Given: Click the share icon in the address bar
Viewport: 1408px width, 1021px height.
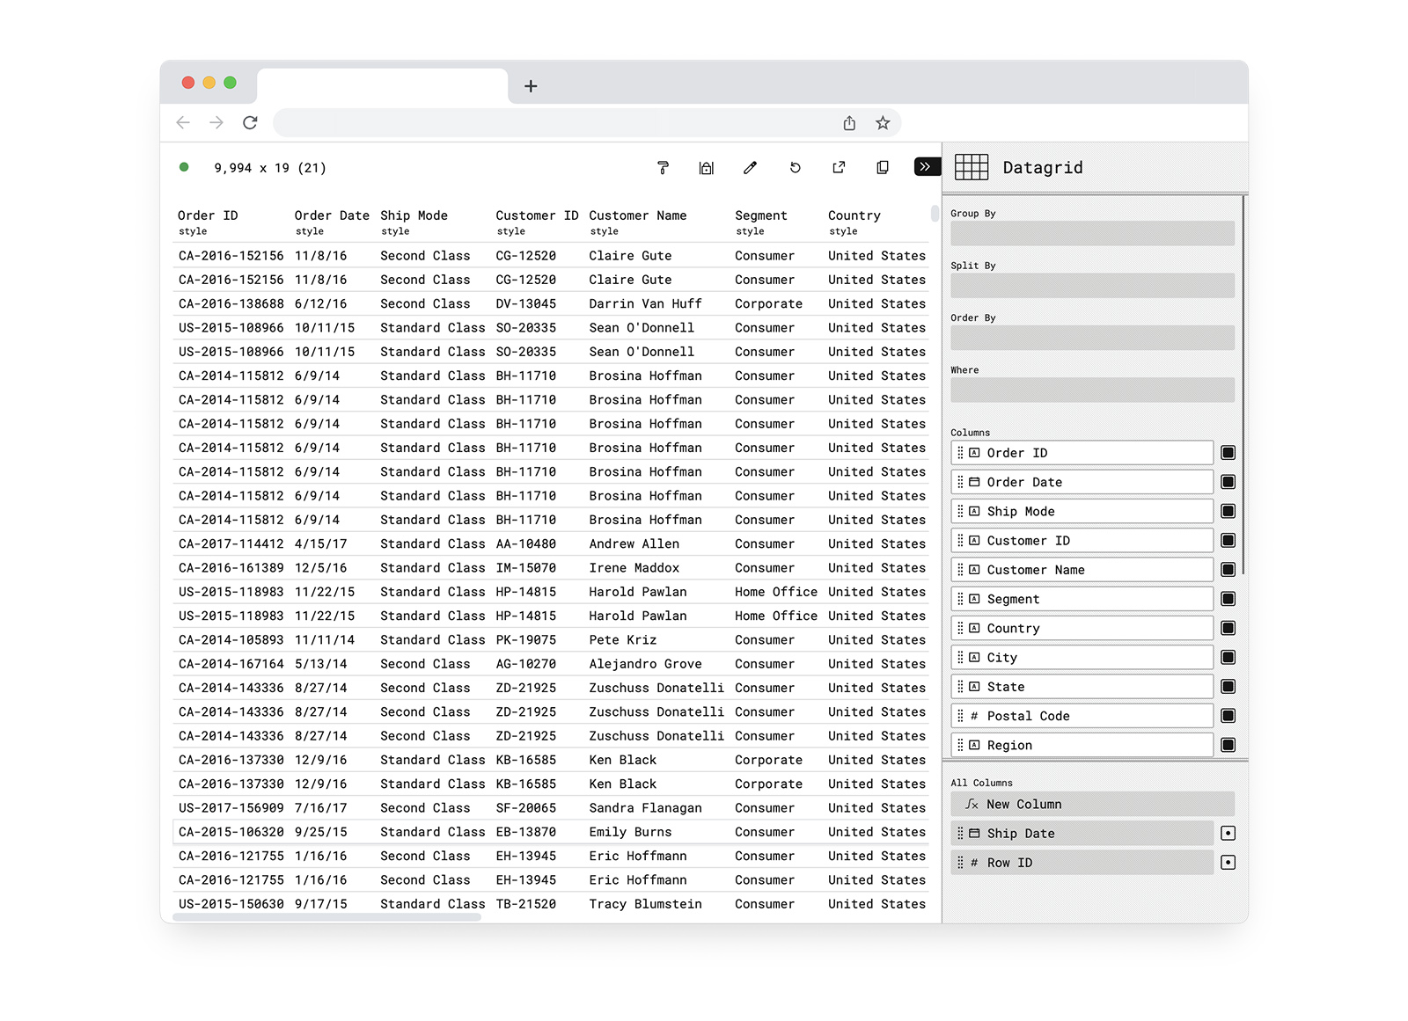Looking at the screenshot, I should click(849, 123).
